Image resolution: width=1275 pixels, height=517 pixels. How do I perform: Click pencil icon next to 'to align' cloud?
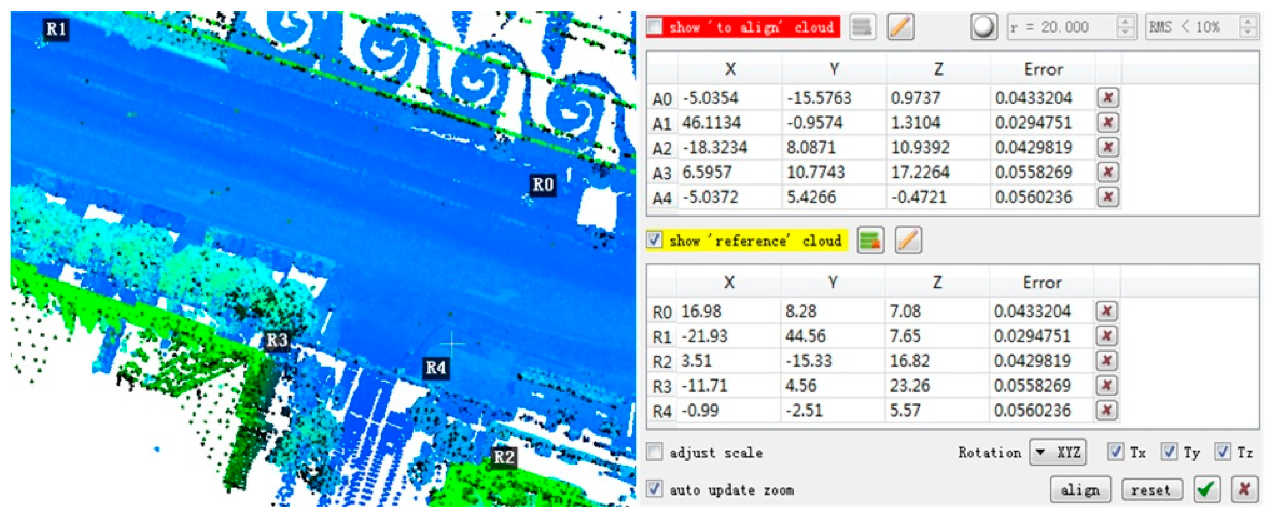point(900,27)
